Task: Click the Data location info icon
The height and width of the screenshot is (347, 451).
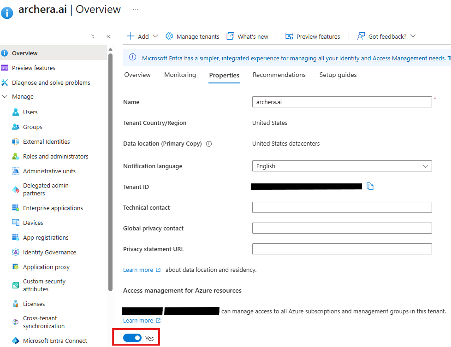Action: [x=209, y=144]
